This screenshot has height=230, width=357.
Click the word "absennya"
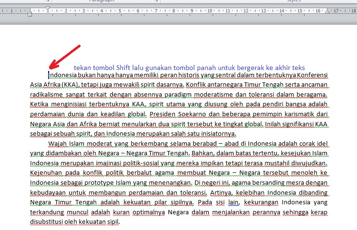click(148, 94)
